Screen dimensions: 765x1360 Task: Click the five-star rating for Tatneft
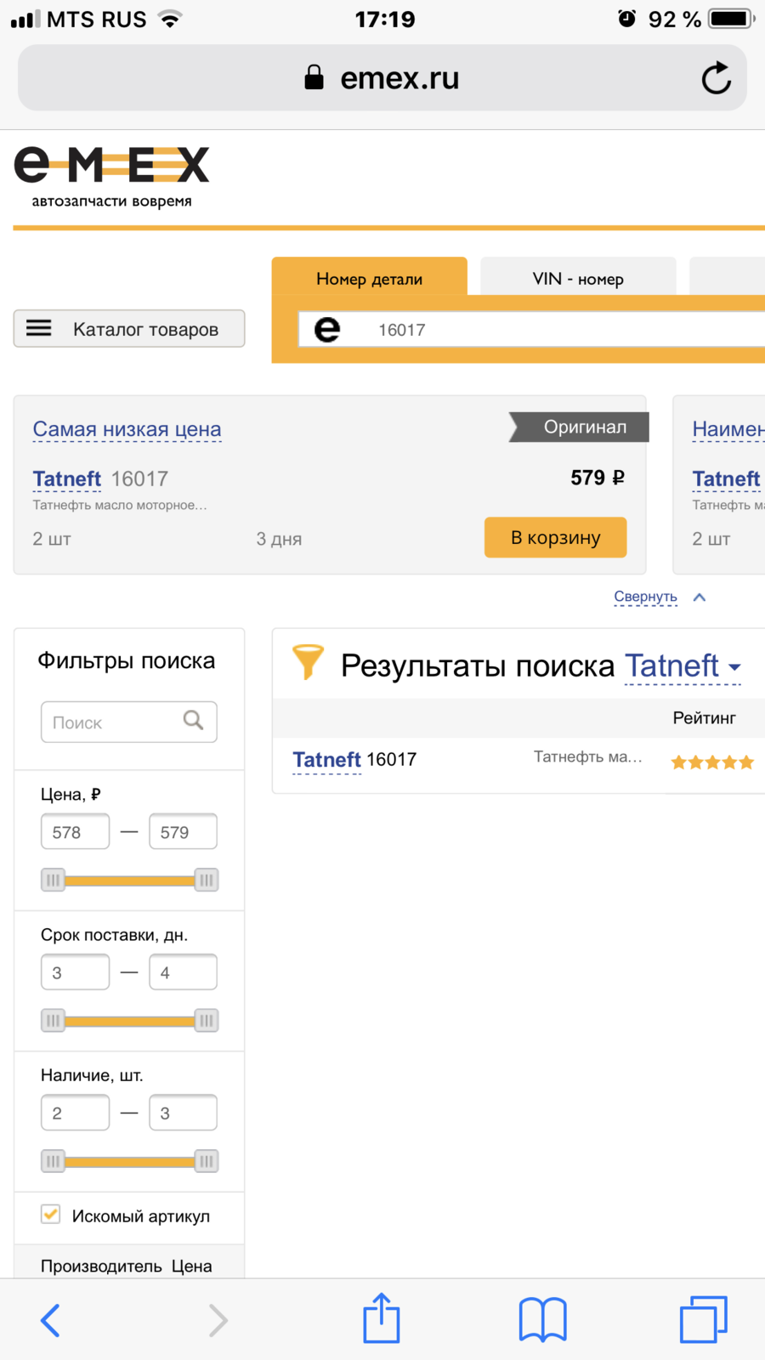(712, 762)
